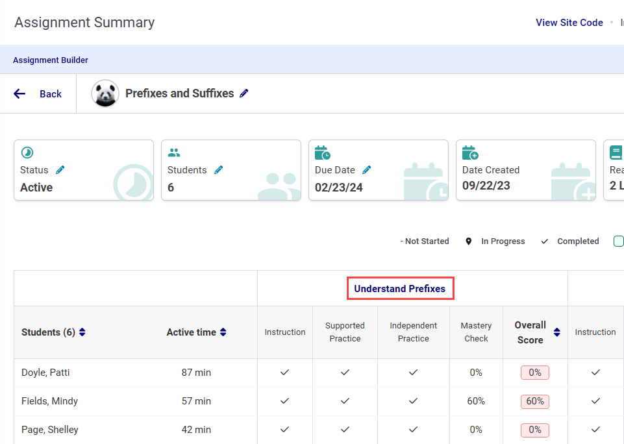Click the calendar icon in Date Created card
This screenshot has height=444, width=624.
coord(470,153)
